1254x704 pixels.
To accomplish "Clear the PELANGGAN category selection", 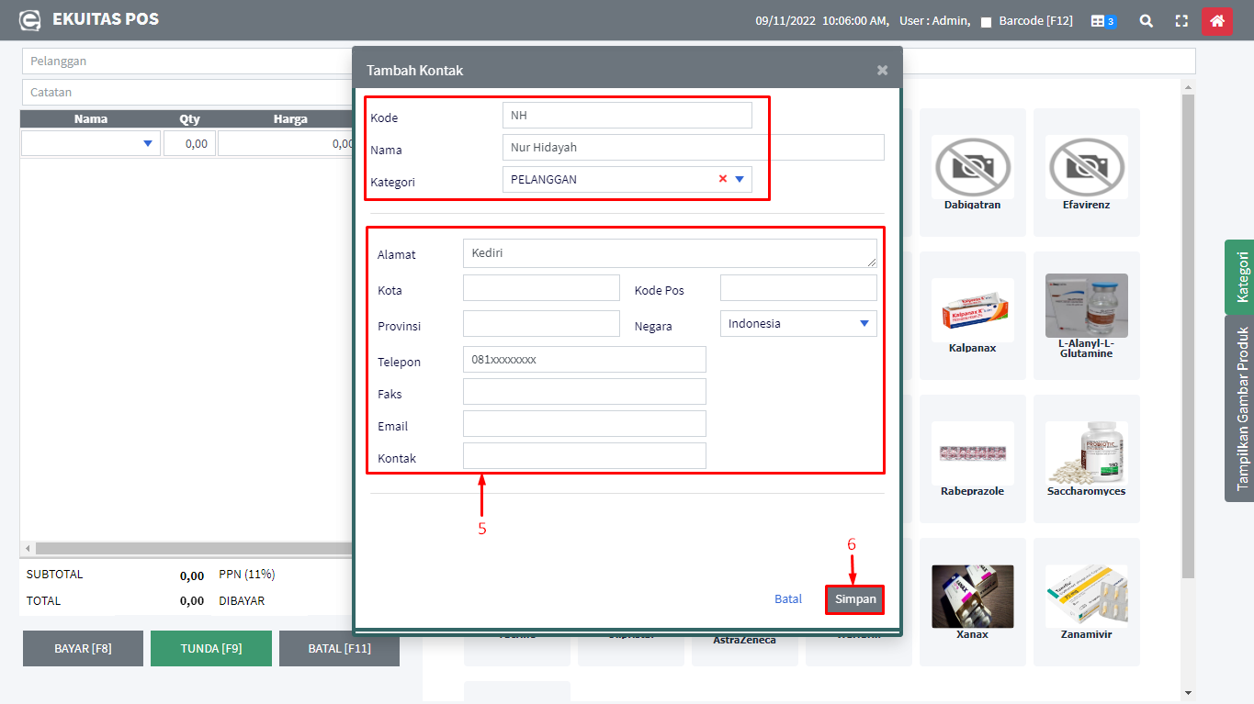I will pos(723,179).
